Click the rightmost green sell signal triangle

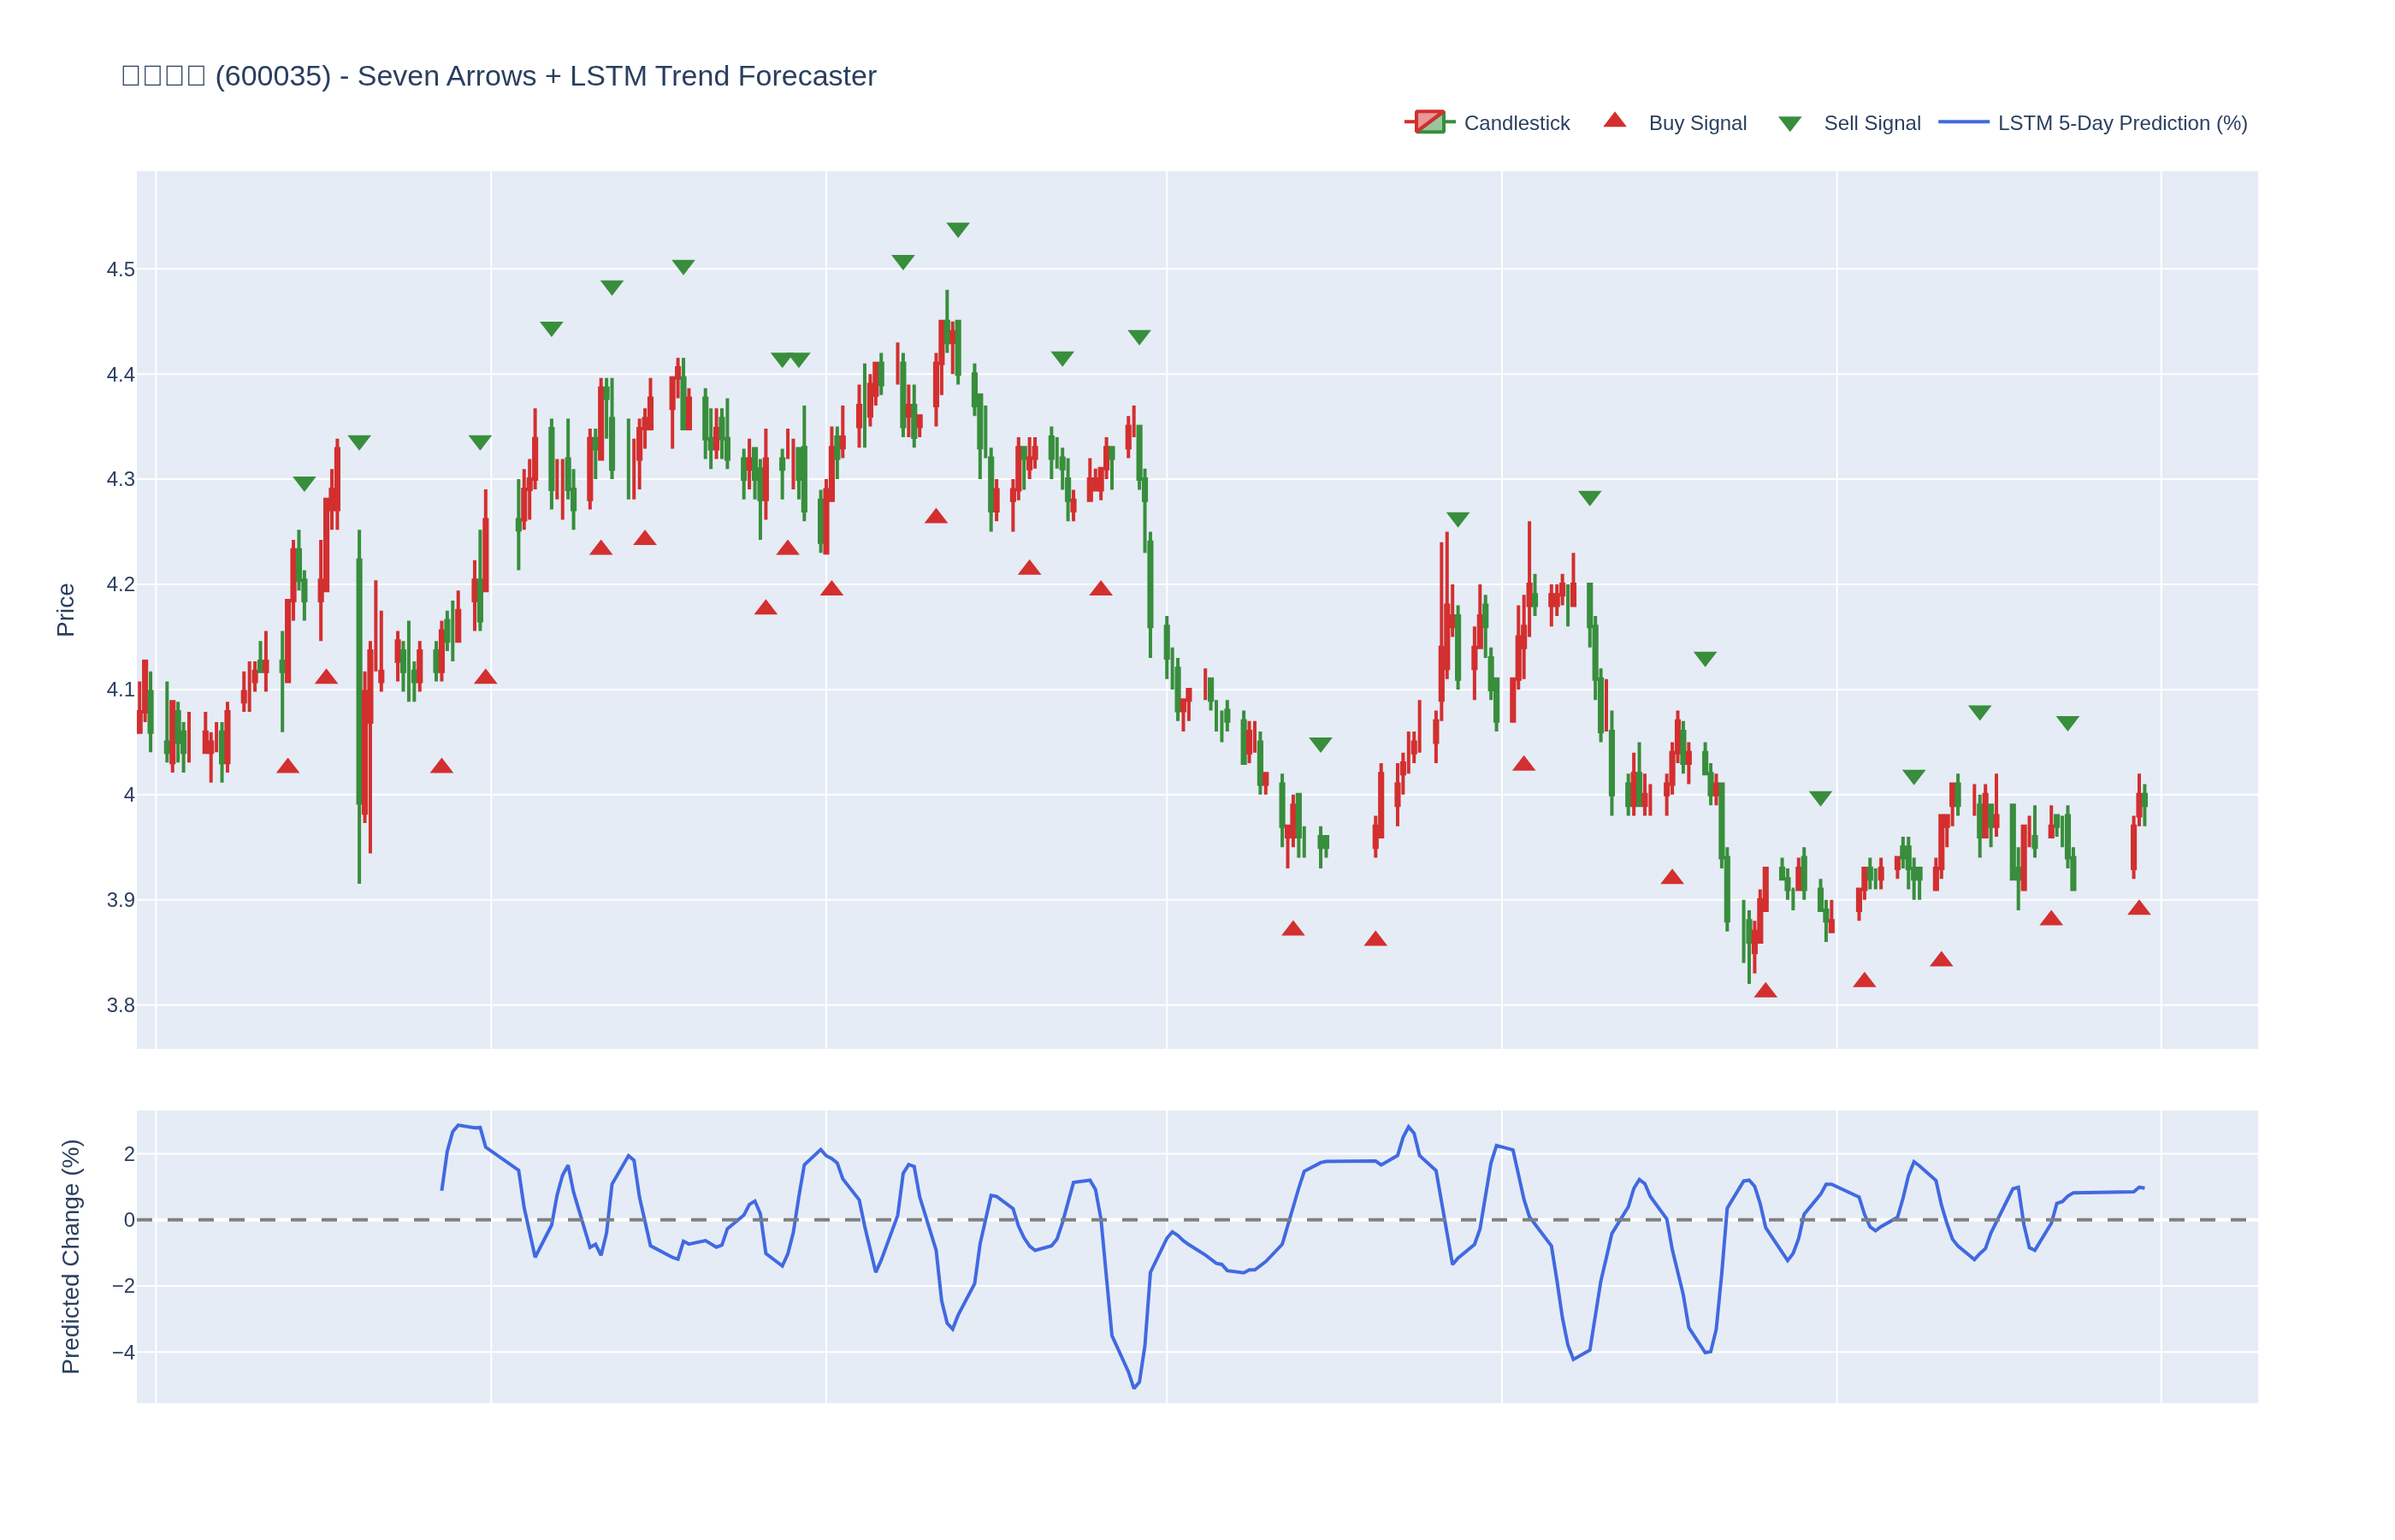(2067, 723)
